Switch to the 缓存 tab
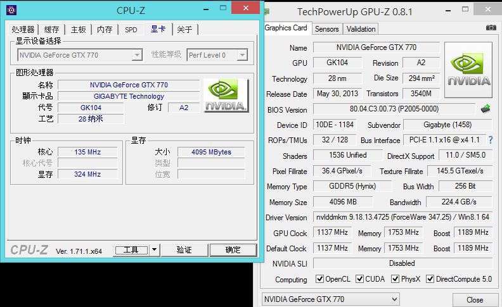The width and height of the screenshot is (502, 307). pyautogui.click(x=51, y=30)
